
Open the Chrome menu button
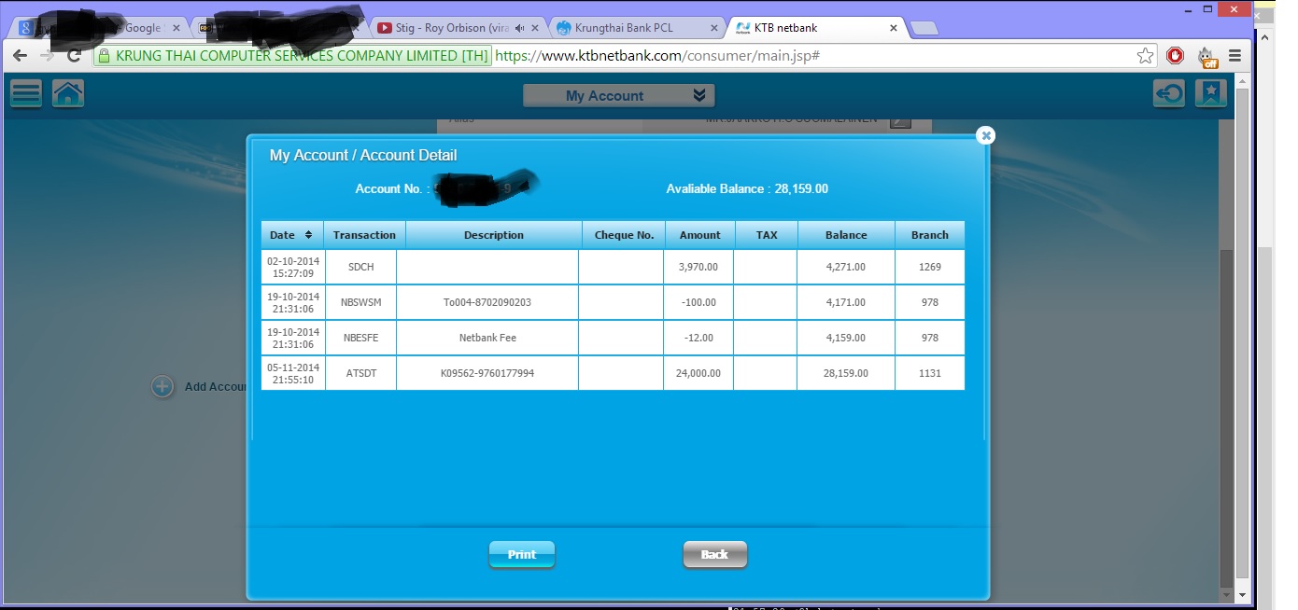point(1235,56)
